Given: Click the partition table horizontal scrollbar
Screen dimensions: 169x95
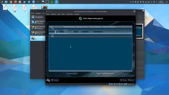Looking at the screenshot, I should click(91, 71).
